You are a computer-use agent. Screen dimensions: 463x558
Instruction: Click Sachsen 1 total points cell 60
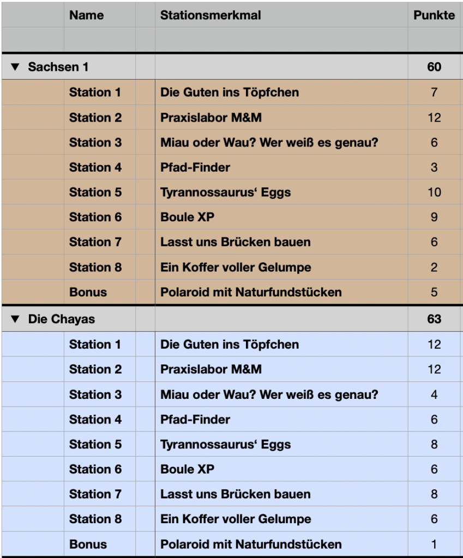coord(434,67)
